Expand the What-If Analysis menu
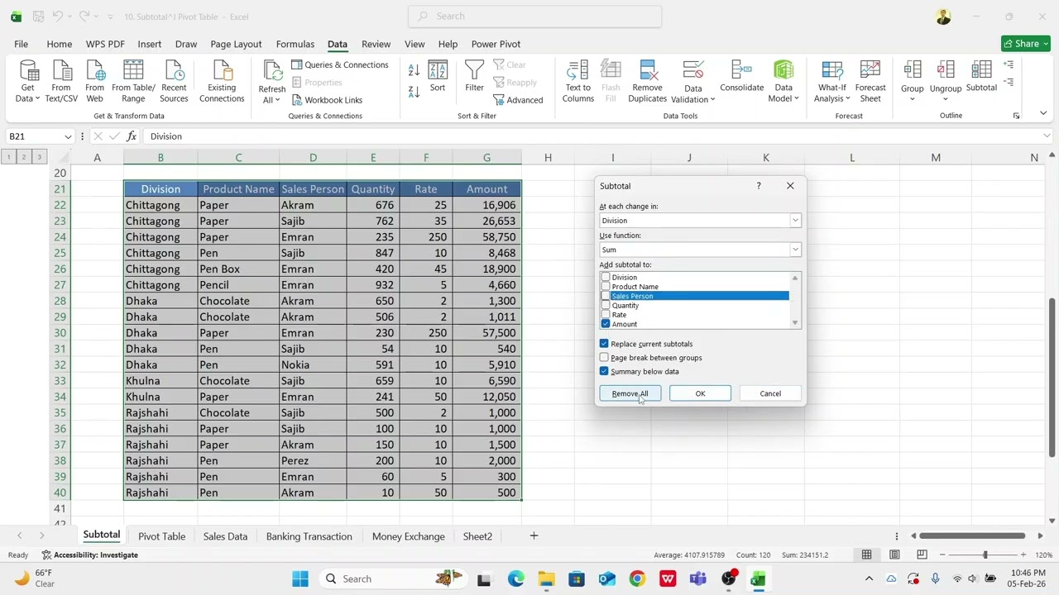This screenshot has width=1059, height=595. click(831, 82)
